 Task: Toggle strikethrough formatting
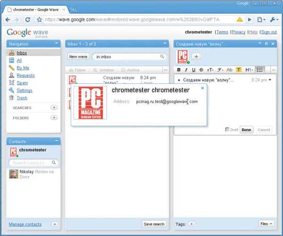coord(201,70)
